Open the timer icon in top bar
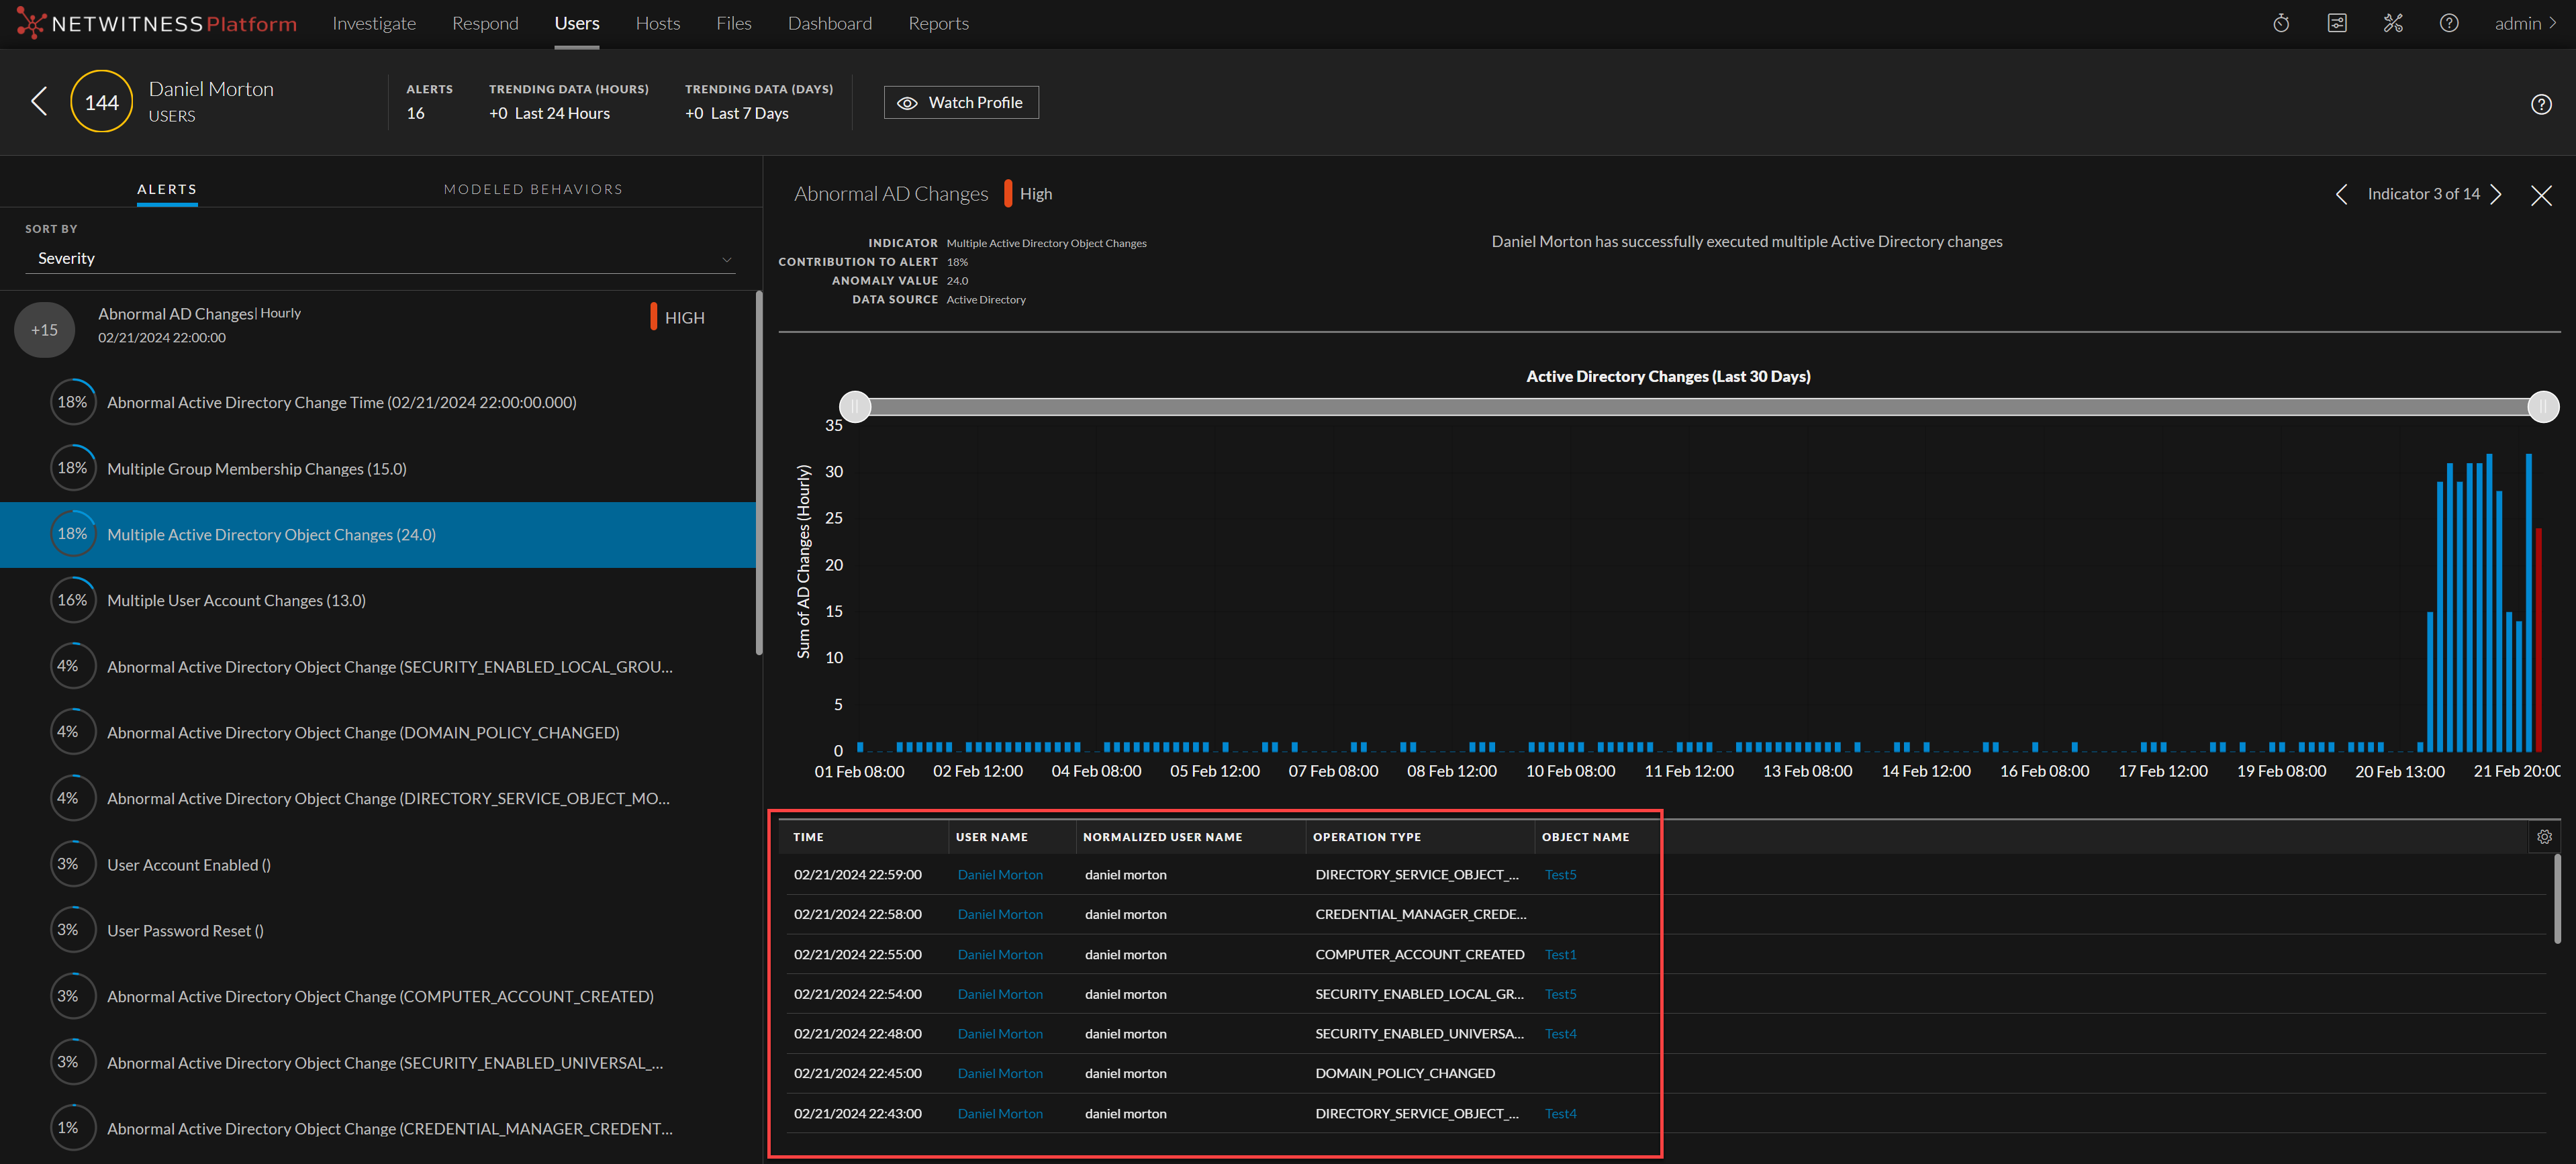This screenshot has width=2576, height=1164. click(2281, 23)
